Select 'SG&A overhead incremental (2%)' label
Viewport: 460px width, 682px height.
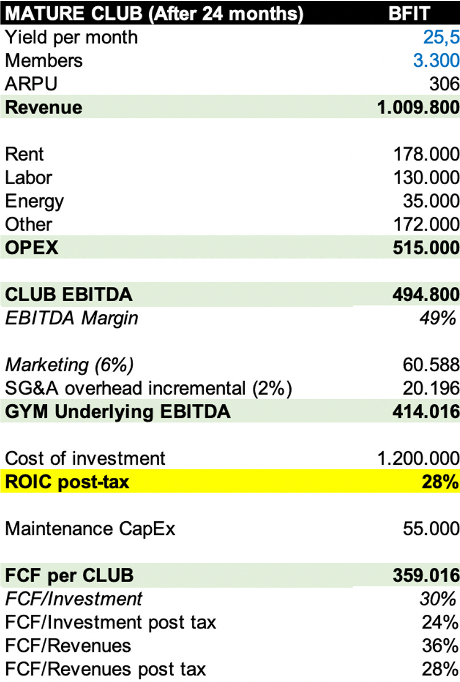pos(148,389)
